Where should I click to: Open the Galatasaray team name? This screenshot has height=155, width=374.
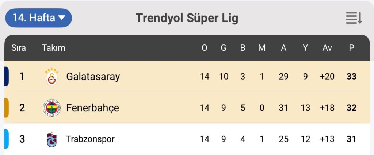point(93,77)
